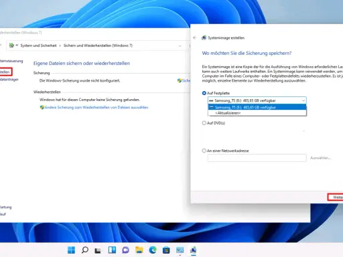
Task: Open Microsoft Store from taskbar
Action: point(166,250)
